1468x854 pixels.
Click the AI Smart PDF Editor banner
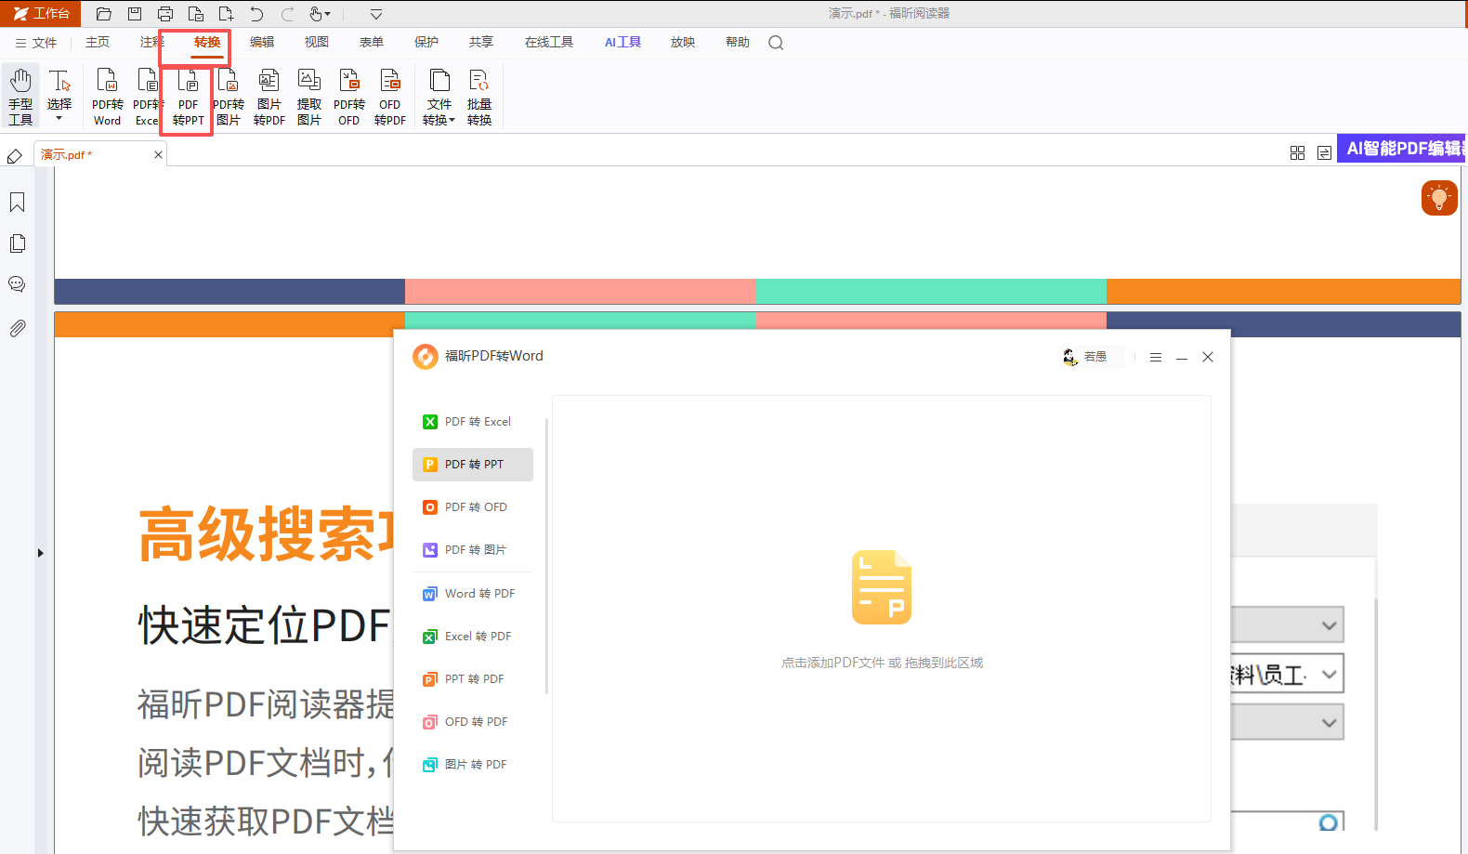coord(1401,149)
